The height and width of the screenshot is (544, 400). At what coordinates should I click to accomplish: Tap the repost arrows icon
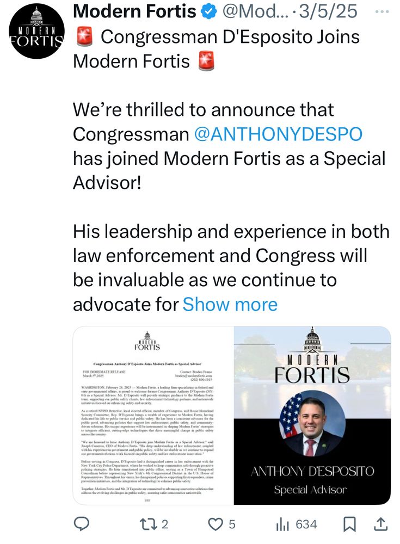148,524
